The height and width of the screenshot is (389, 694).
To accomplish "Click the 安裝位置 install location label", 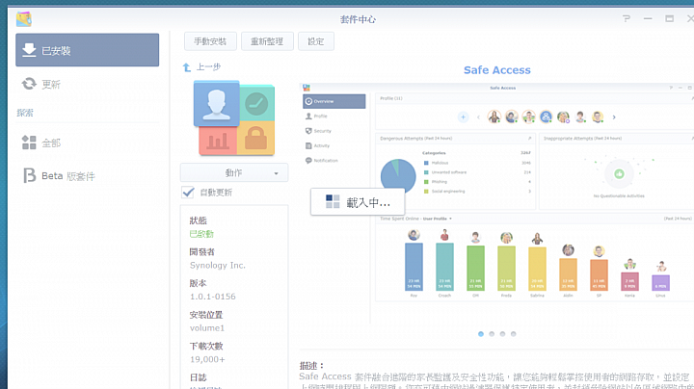I will point(206,315).
